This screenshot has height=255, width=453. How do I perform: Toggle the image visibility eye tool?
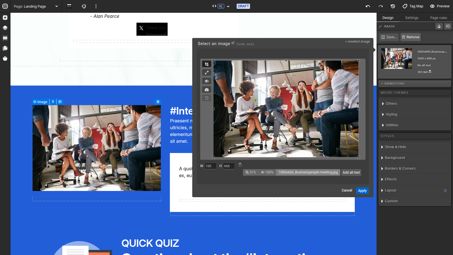[x=207, y=81]
